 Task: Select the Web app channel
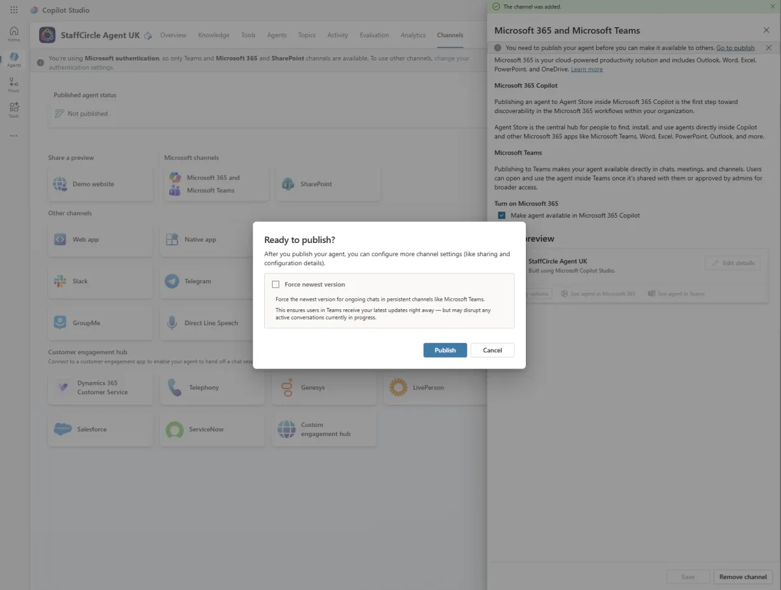coord(100,240)
